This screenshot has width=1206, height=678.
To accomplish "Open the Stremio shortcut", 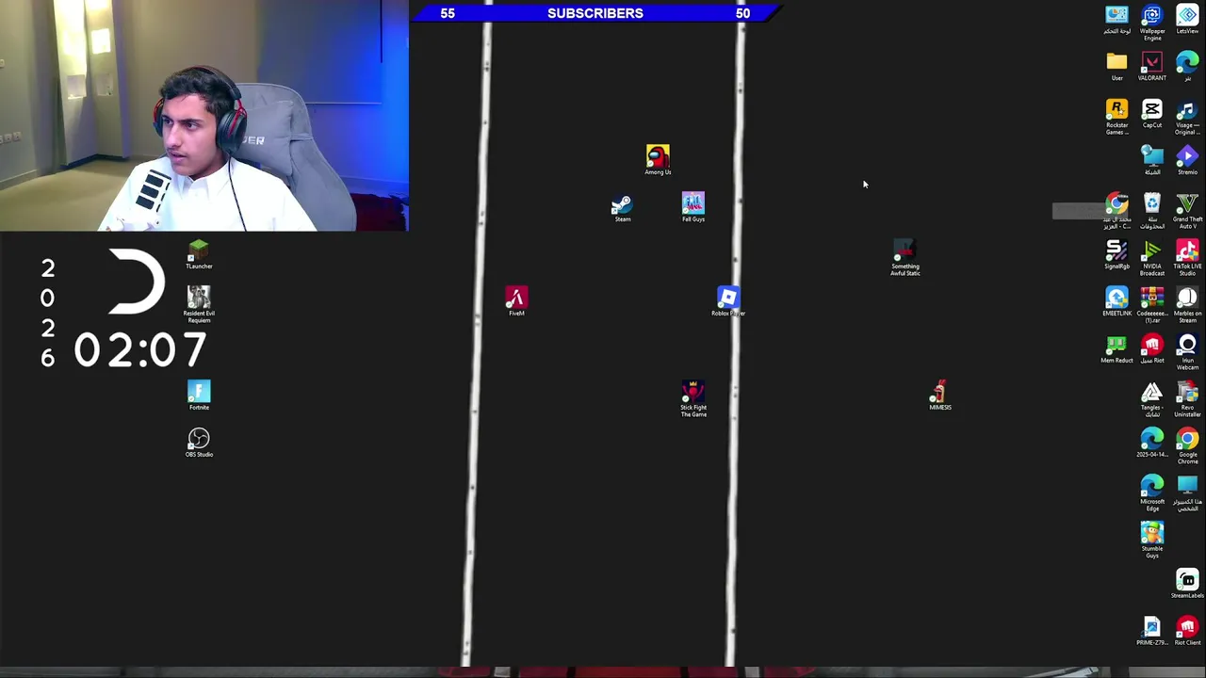I will (x=1187, y=160).
